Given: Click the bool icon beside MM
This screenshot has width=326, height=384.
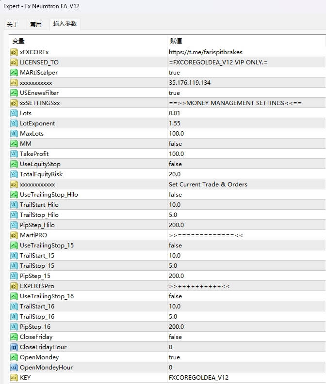Looking at the screenshot, I should click(x=14, y=144).
